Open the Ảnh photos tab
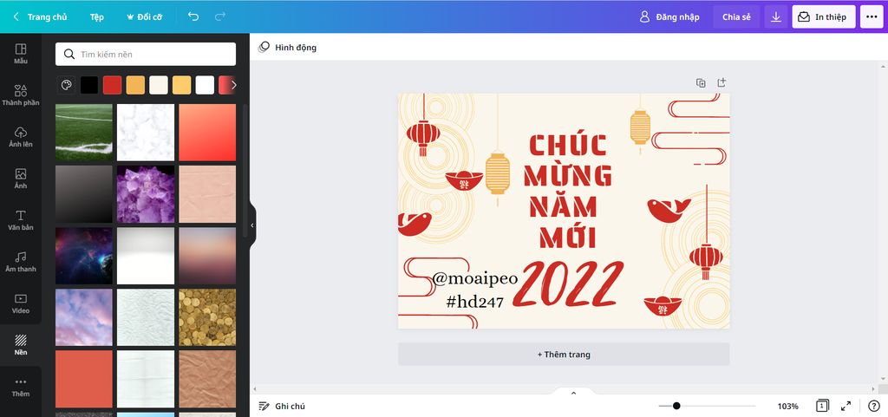 tap(21, 179)
